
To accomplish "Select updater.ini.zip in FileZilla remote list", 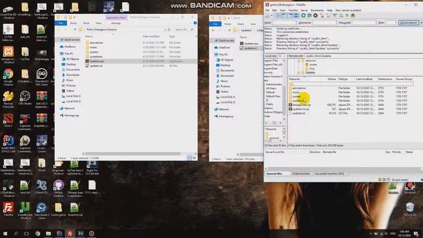I will [x=301, y=109].
